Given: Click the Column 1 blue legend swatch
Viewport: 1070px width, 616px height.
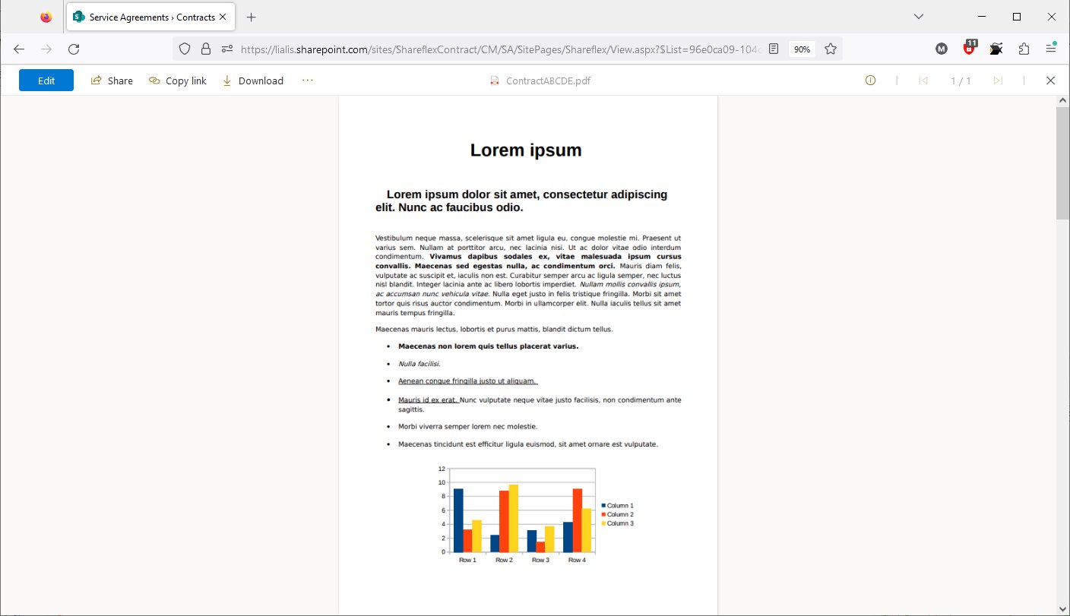Looking at the screenshot, I should point(603,505).
